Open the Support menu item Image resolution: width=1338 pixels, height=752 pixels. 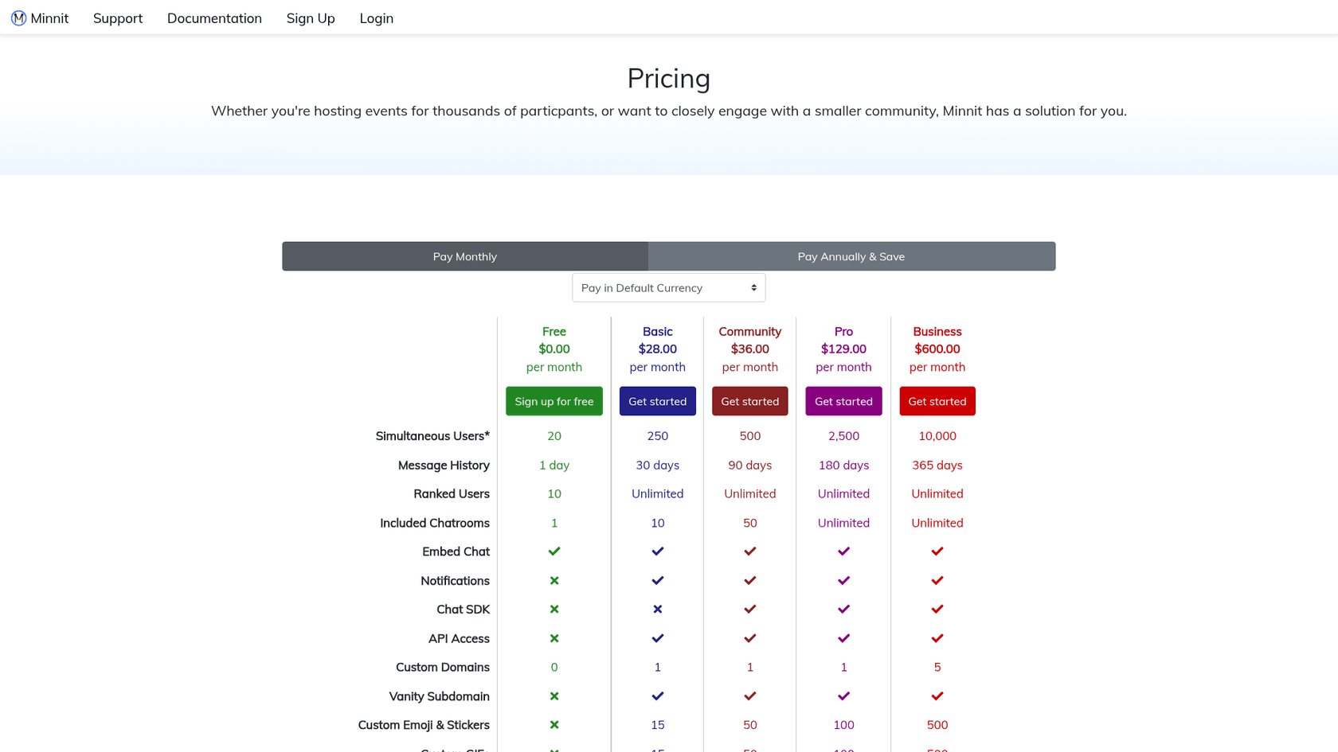pos(118,18)
